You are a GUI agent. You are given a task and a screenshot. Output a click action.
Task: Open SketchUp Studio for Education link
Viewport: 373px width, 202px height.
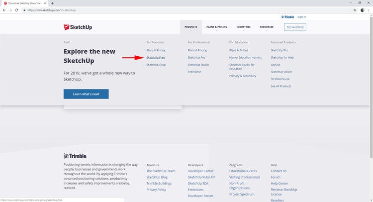point(242,67)
